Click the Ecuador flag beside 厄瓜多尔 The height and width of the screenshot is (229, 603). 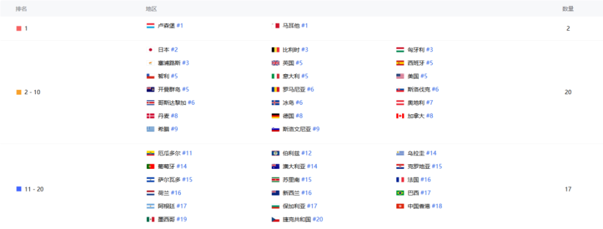(150, 153)
